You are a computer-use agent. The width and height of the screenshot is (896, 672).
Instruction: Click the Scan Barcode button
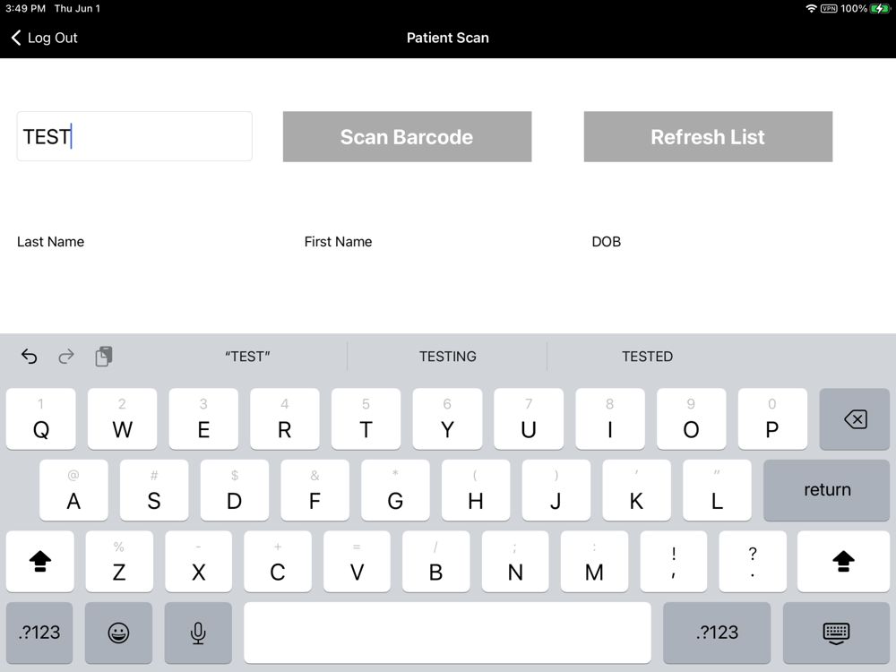(x=407, y=136)
